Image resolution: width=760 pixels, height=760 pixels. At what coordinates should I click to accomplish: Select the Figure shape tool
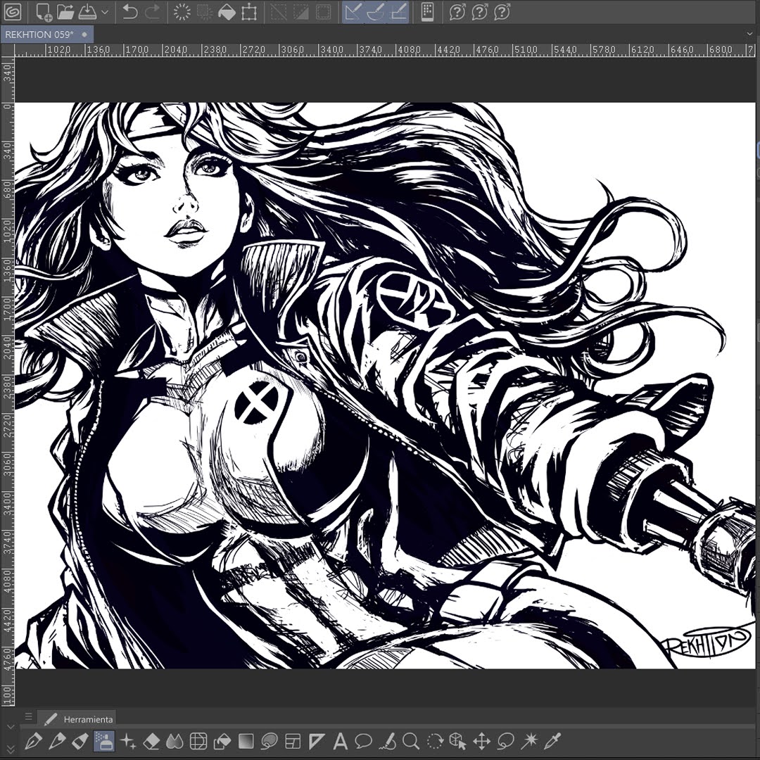tap(270, 741)
